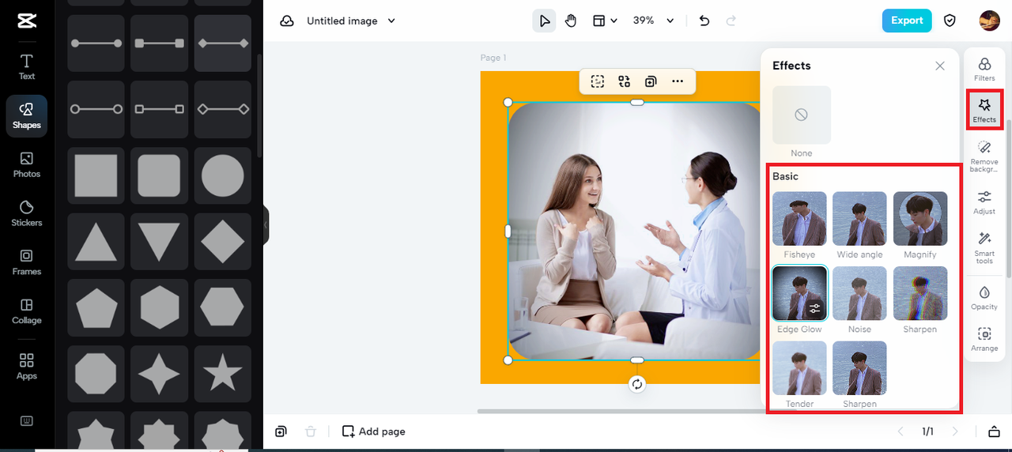Screen dimensions: 1012x452
Task: Insert the rounded square shape
Action: (159, 175)
